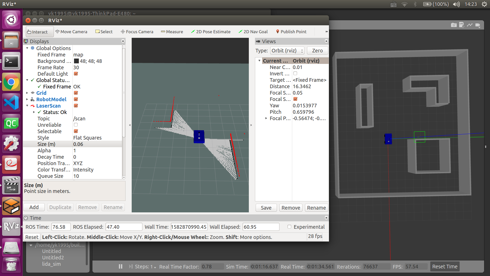The image size is (490, 276).
Task: Click Zero button in Views
Action: click(x=317, y=51)
